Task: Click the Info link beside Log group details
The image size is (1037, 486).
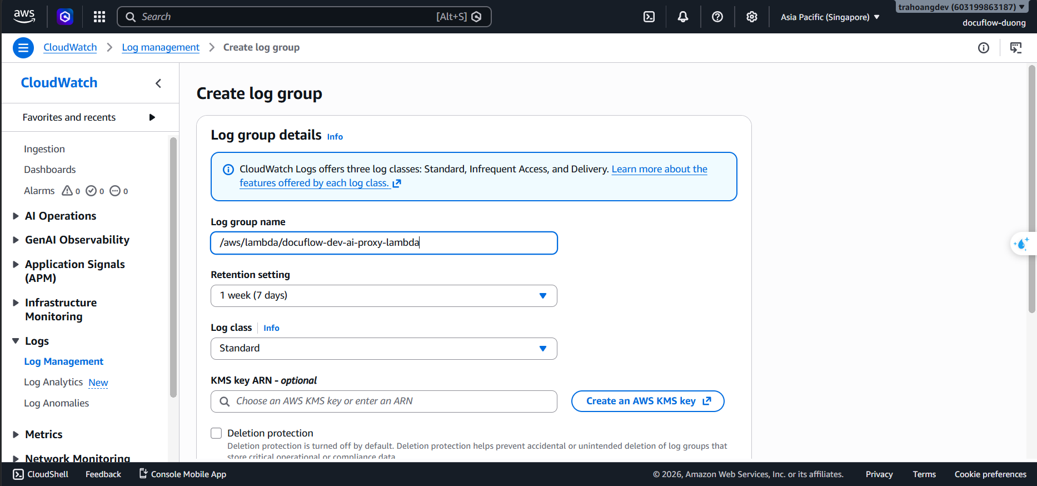Action: (x=335, y=137)
